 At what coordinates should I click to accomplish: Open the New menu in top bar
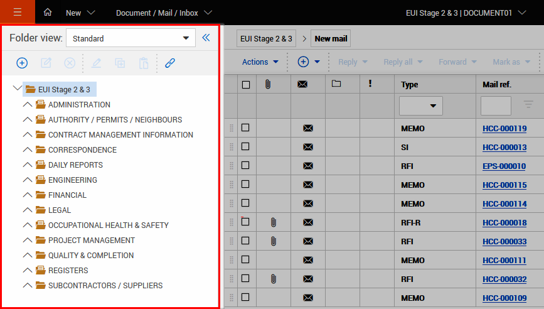[80, 13]
